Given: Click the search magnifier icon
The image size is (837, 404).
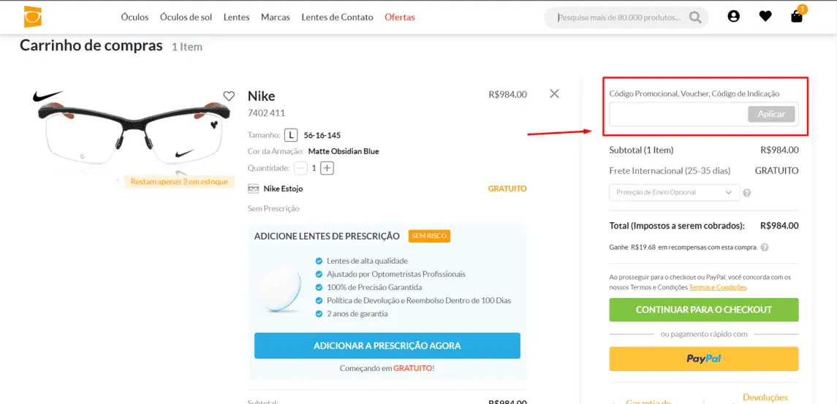Looking at the screenshot, I should [695, 18].
